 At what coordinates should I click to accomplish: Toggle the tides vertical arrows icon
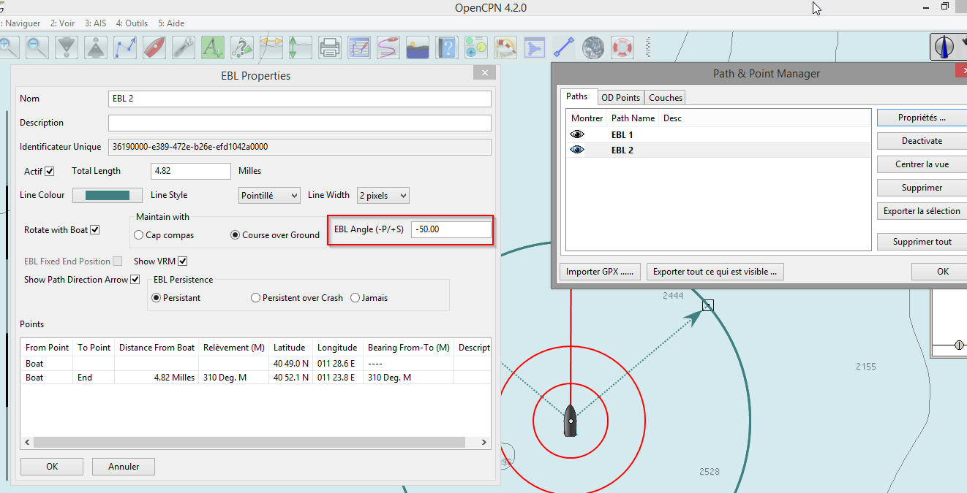pyautogui.click(x=301, y=47)
